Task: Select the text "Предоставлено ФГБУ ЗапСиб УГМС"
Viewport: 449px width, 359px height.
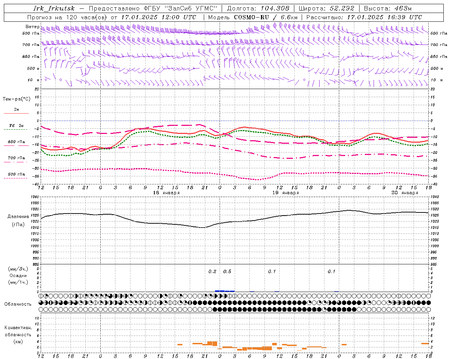Action: coord(153,8)
